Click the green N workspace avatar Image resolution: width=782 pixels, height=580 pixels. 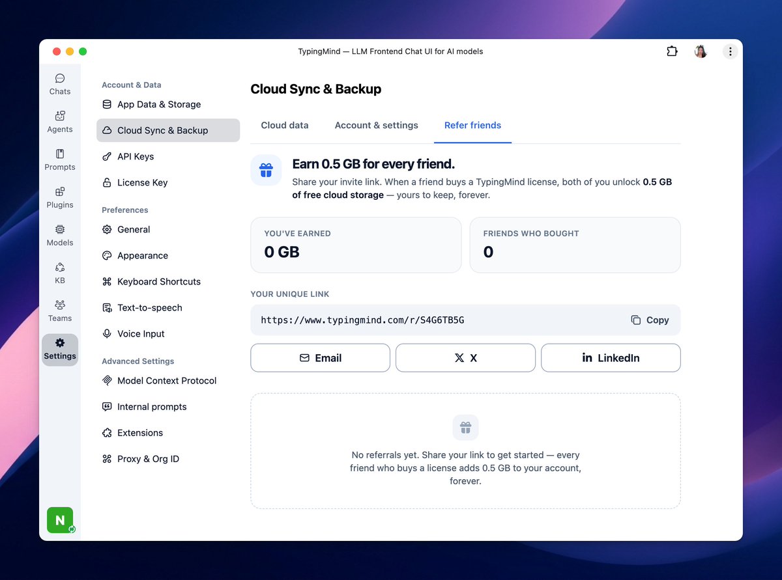(60, 520)
